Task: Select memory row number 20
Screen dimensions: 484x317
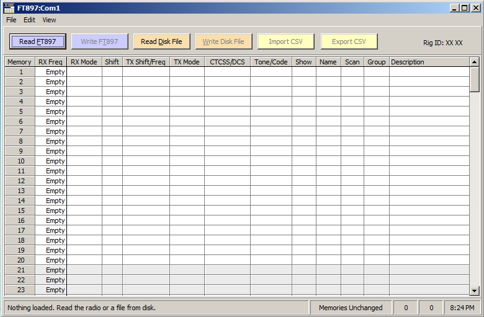Action: click(x=20, y=260)
